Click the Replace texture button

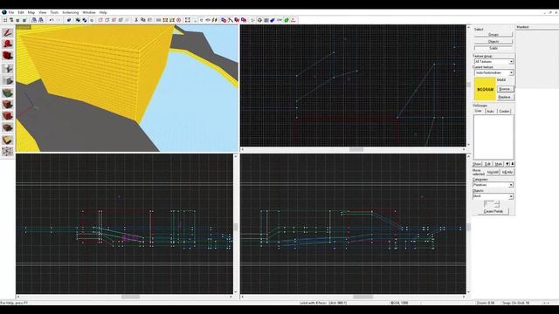point(505,97)
